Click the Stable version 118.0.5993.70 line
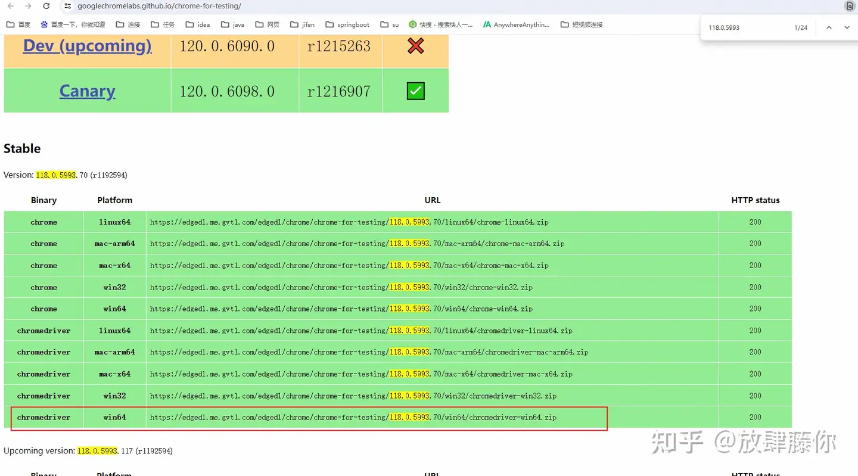The width and height of the screenshot is (858, 476). tap(66, 175)
